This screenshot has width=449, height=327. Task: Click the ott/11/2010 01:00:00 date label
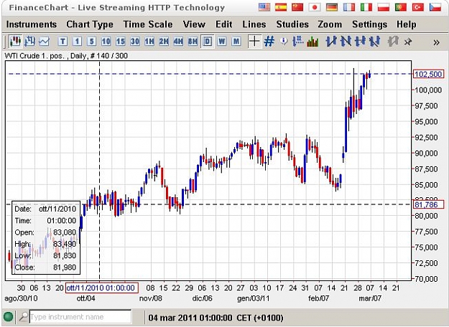pos(102,288)
